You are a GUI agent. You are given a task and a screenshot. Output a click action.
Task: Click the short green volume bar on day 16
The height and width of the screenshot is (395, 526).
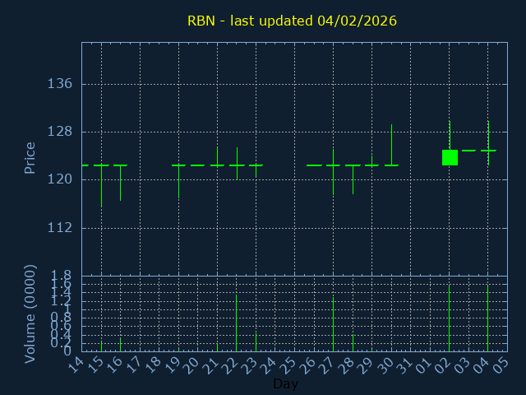pyautogui.click(x=121, y=344)
